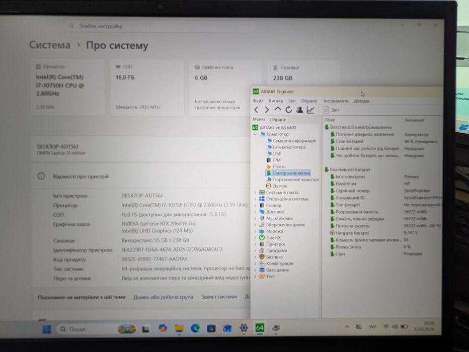Image resolution: width=469 pixels, height=352 pixels.
Task: Open Microsoft Edge from taskbar
Action: [x=195, y=328]
